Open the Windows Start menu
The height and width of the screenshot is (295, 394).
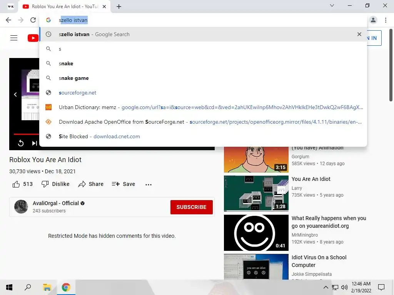point(9,287)
